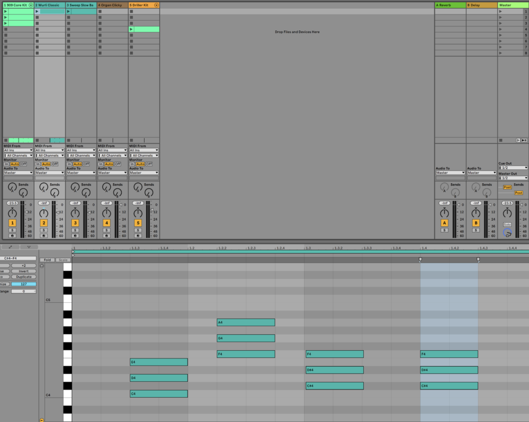Image resolution: width=529 pixels, height=422 pixels.
Task: Click the pan knob on Reverb return track
Action: (444, 213)
